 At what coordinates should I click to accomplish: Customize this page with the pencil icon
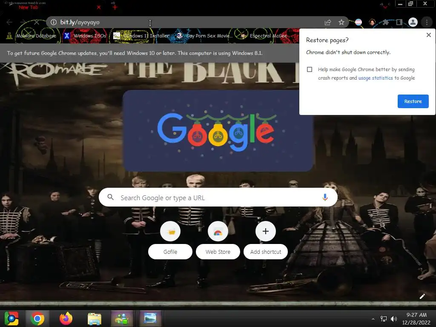(422, 296)
